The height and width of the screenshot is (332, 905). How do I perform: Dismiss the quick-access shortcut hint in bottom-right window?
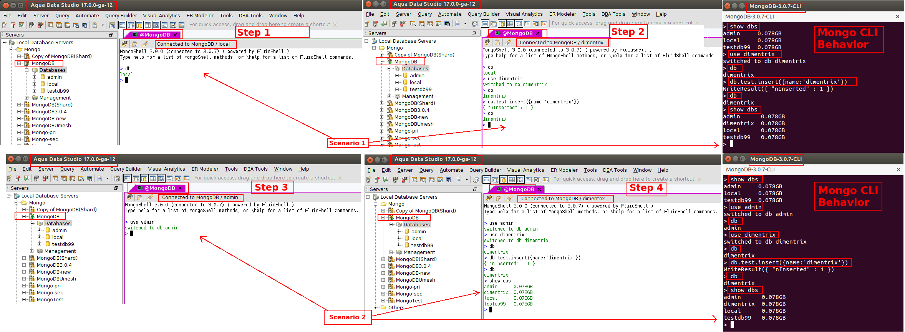(x=699, y=179)
